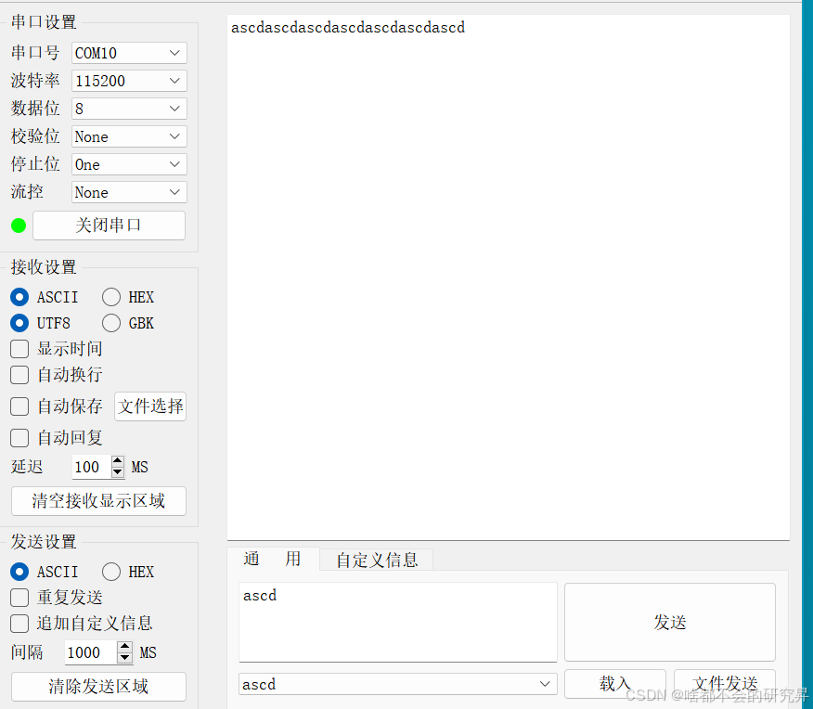Screen dimensions: 813x709
Task: Select HEX receive format
Action: (113, 297)
